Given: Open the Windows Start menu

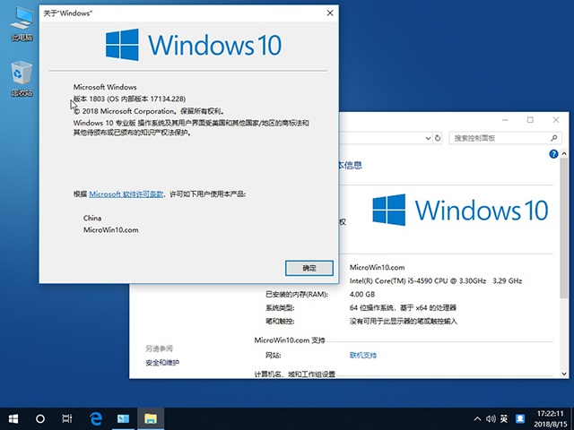Looking at the screenshot, I should coord(13,418).
